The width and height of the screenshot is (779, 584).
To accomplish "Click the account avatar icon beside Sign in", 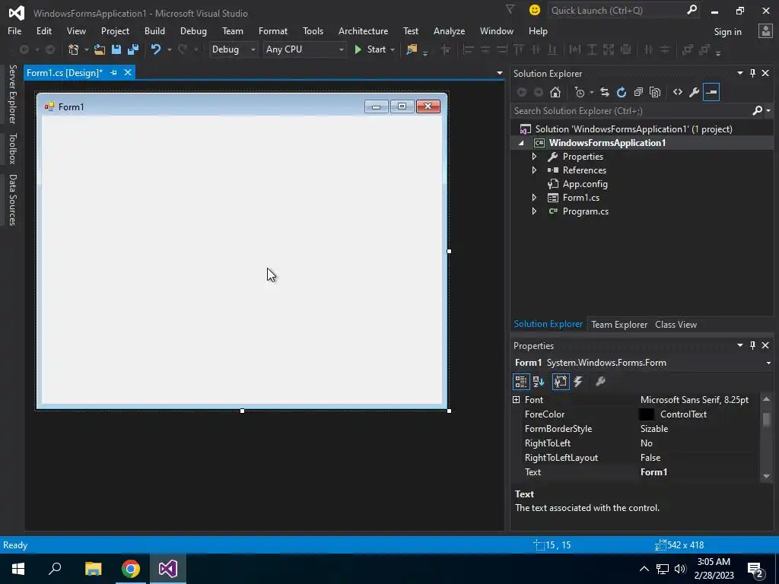I will pos(765,30).
